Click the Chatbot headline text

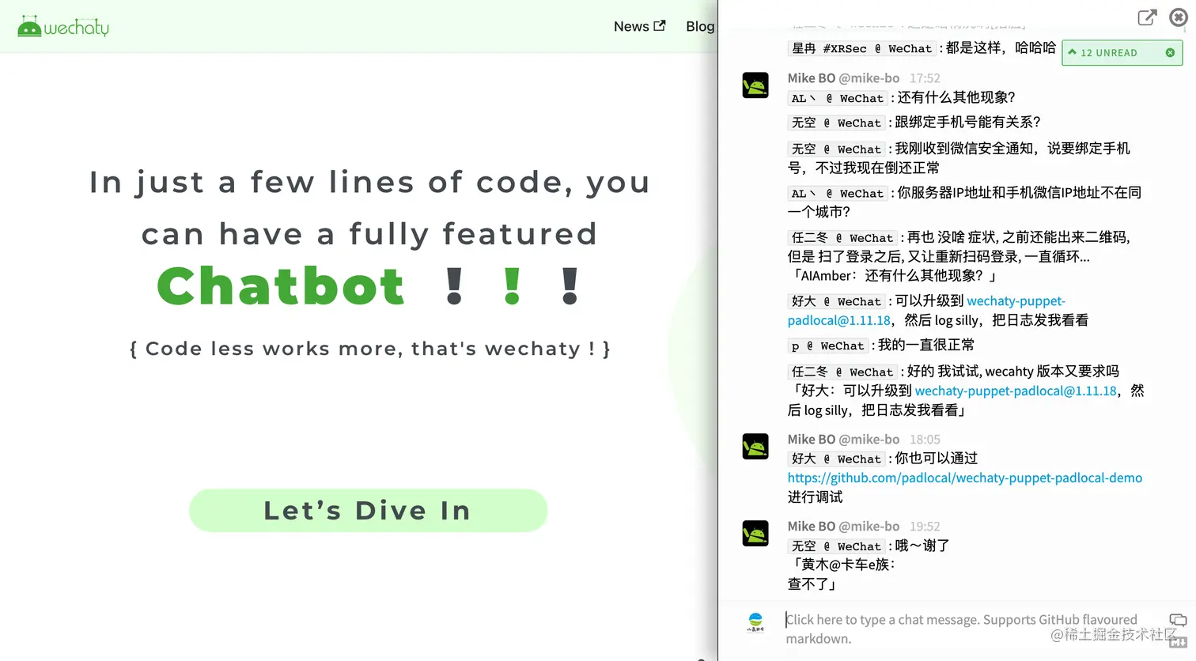[x=281, y=285]
